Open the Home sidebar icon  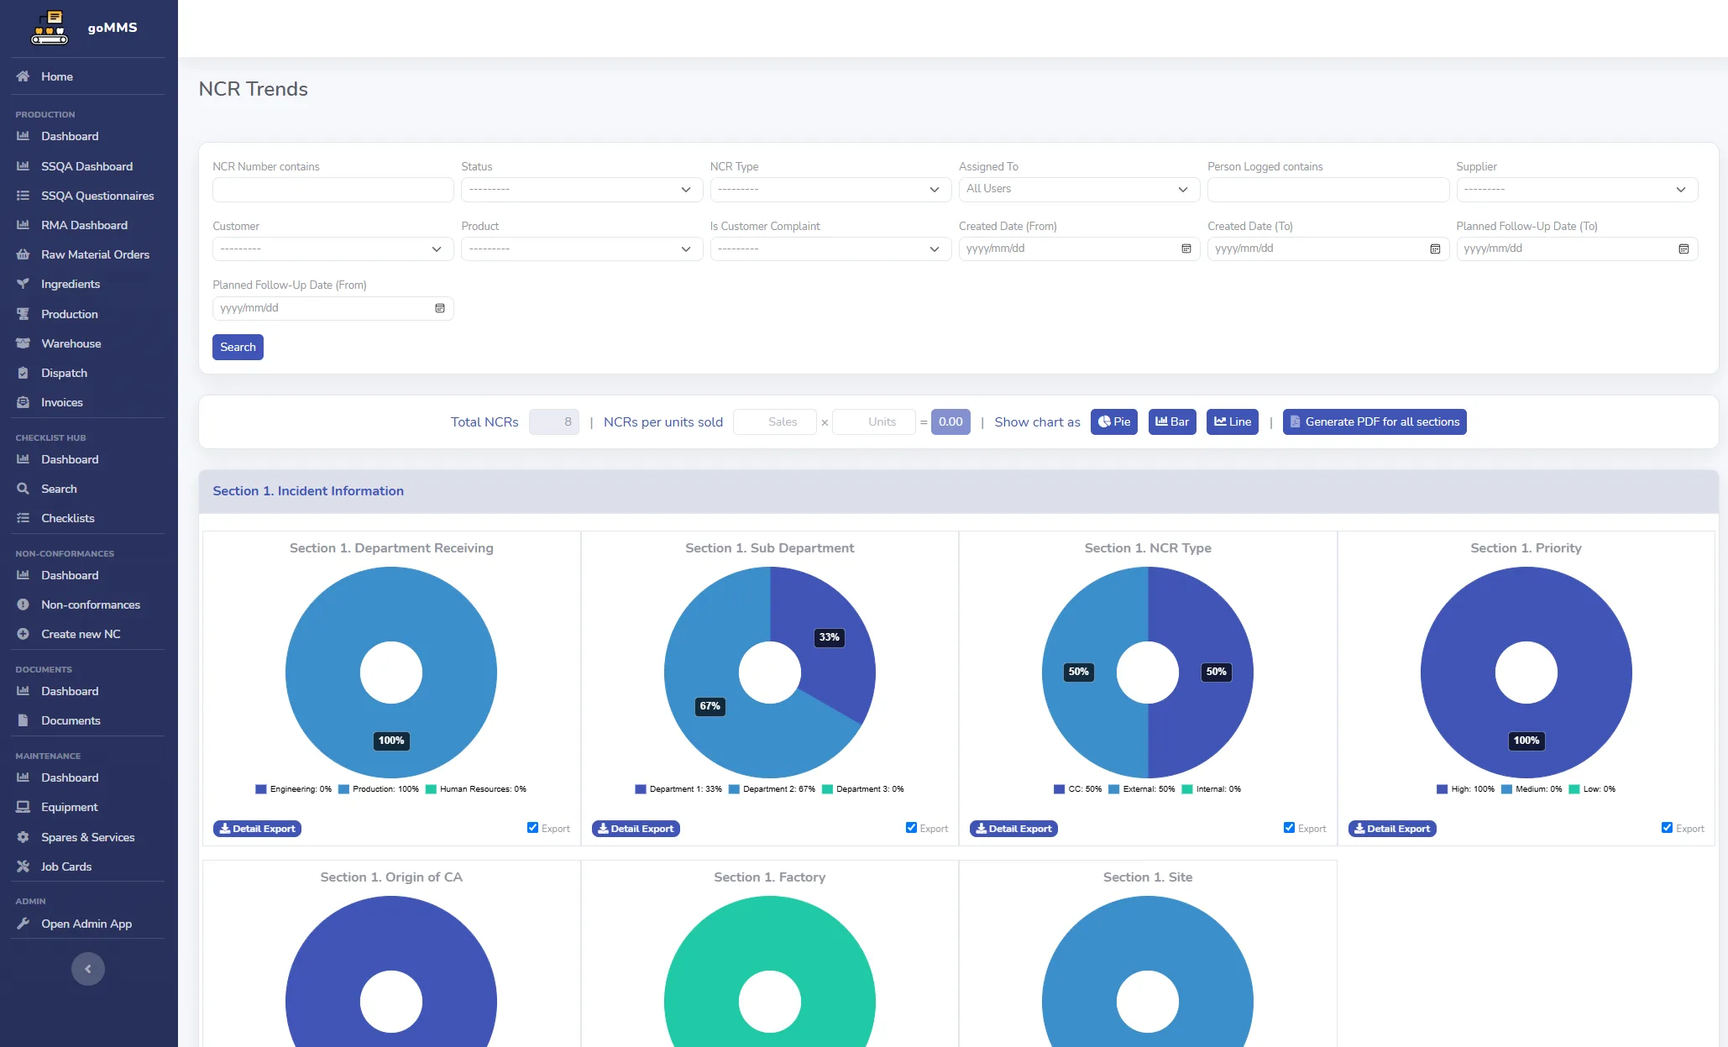pyautogui.click(x=23, y=76)
